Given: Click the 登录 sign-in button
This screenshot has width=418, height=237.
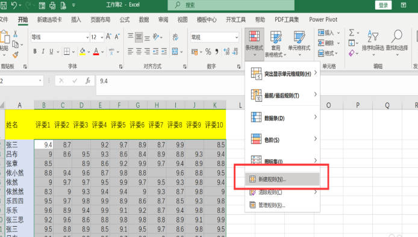Looking at the screenshot, I should coord(383,5).
